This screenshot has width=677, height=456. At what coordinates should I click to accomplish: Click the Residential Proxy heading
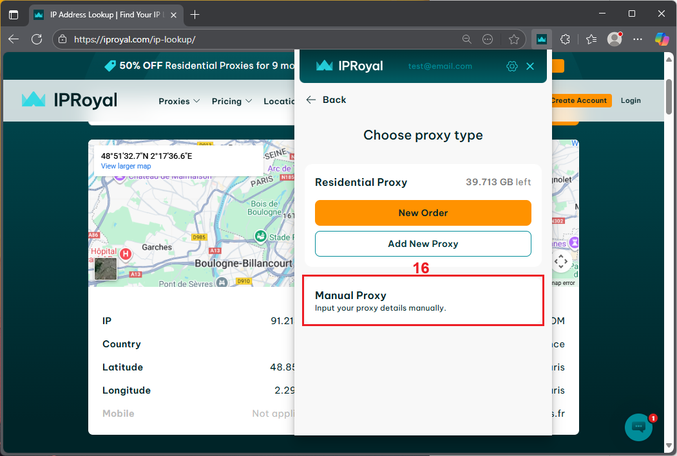pyautogui.click(x=361, y=182)
